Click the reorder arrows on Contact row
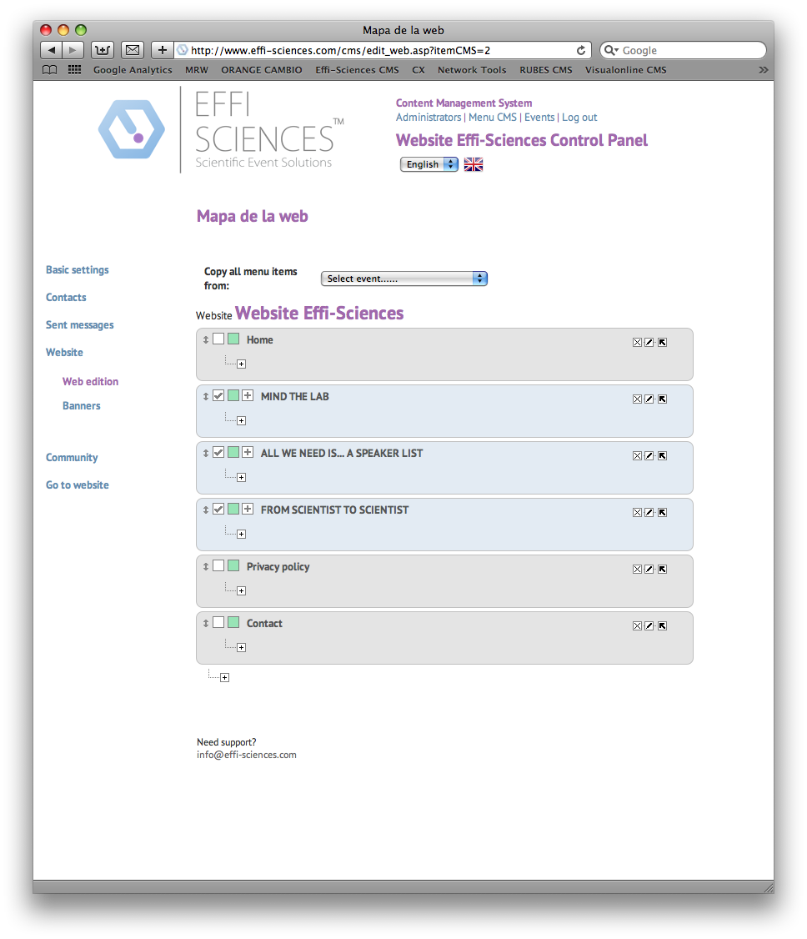The width and height of the screenshot is (807, 939). [205, 624]
